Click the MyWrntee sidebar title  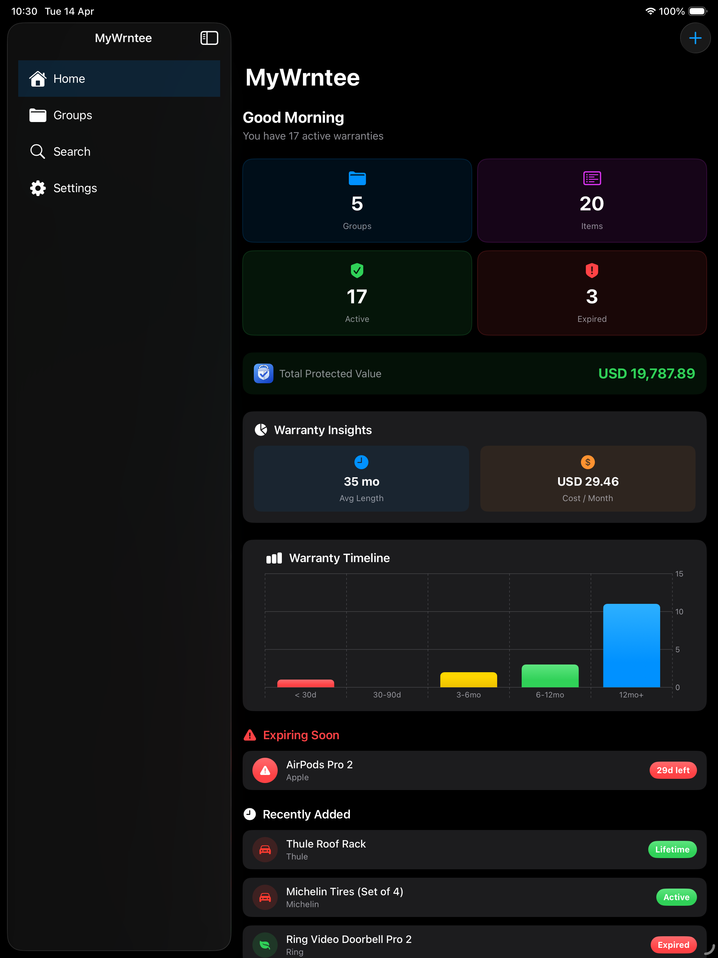pyautogui.click(x=123, y=38)
